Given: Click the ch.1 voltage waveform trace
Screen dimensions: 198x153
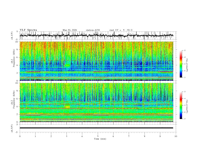Looking at the screenshot, I should coord(96,35).
